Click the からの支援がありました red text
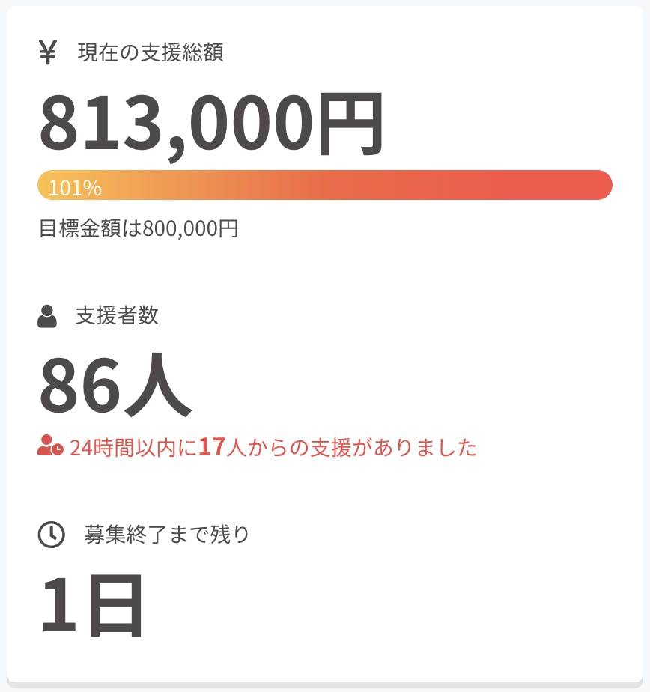 click(359, 448)
